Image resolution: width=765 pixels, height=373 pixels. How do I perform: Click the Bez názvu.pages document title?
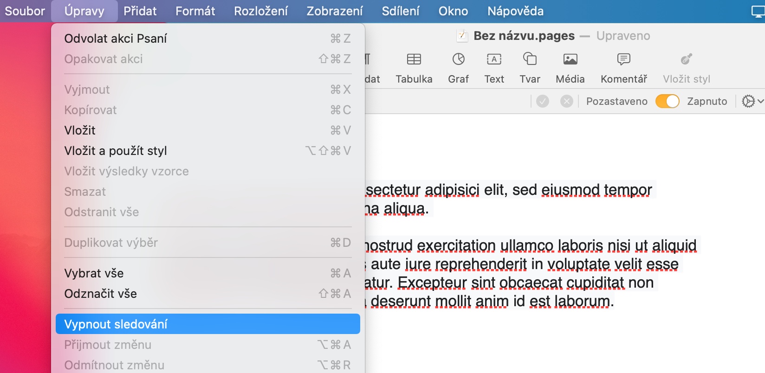pyautogui.click(x=524, y=36)
